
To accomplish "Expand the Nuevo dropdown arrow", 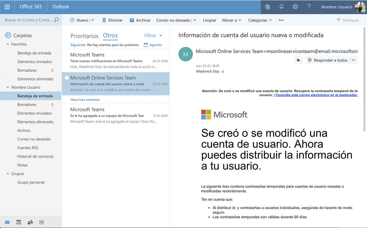I will tap(93, 20).
